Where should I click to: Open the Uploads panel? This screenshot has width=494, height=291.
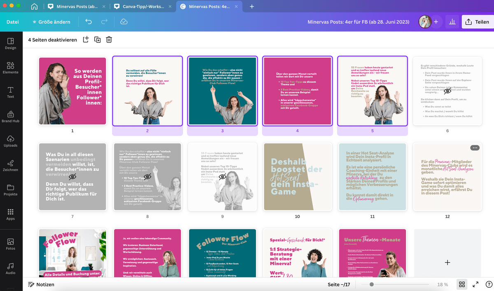11,141
